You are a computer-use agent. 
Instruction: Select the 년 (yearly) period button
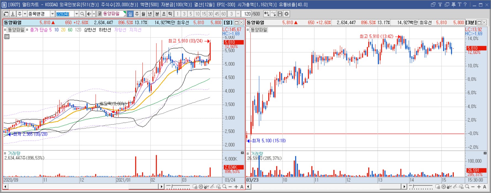click(150, 14)
